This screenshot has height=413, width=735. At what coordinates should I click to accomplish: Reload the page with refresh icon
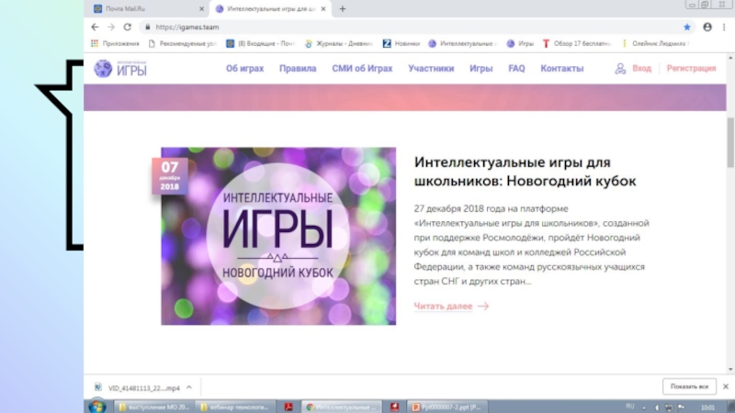(x=128, y=28)
